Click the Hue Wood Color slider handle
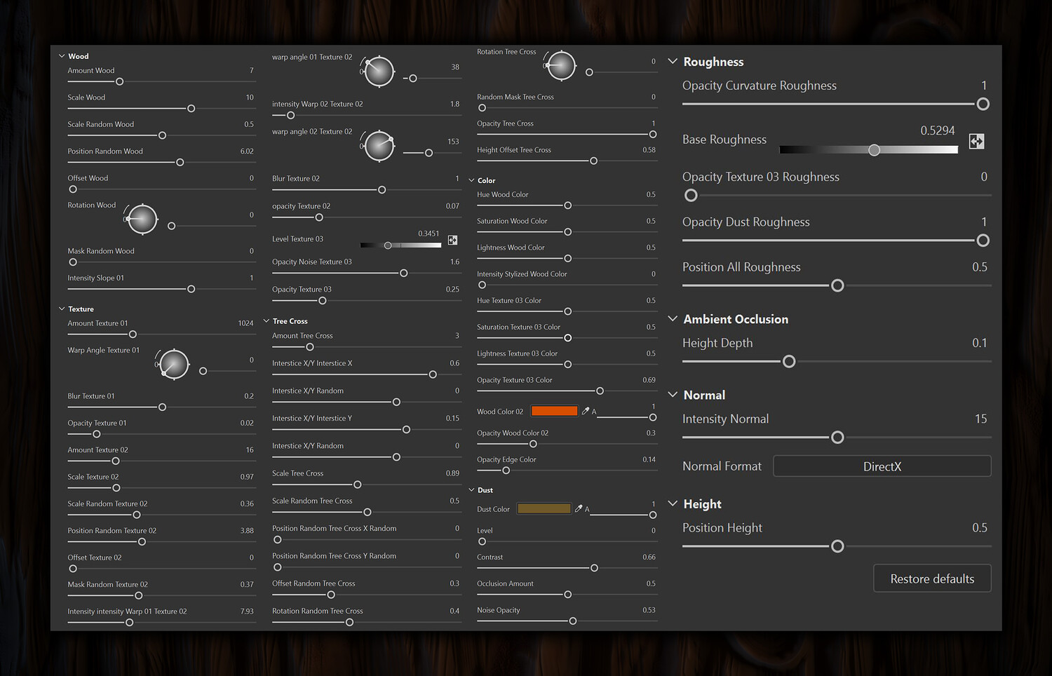This screenshot has height=676, width=1052. coord(568,205)
